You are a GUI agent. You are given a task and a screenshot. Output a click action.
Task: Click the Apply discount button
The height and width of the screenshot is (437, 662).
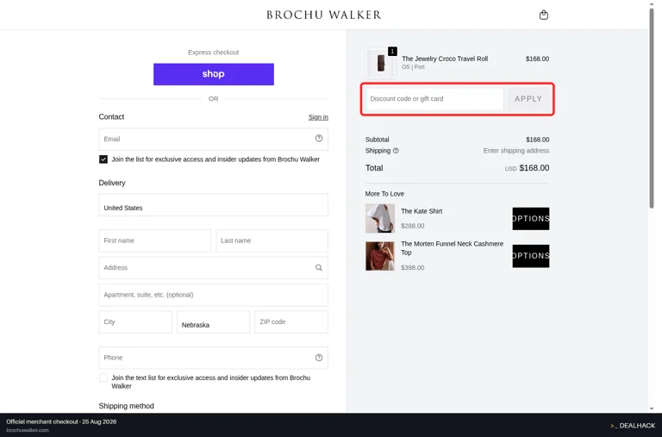[x=528, y=99]
